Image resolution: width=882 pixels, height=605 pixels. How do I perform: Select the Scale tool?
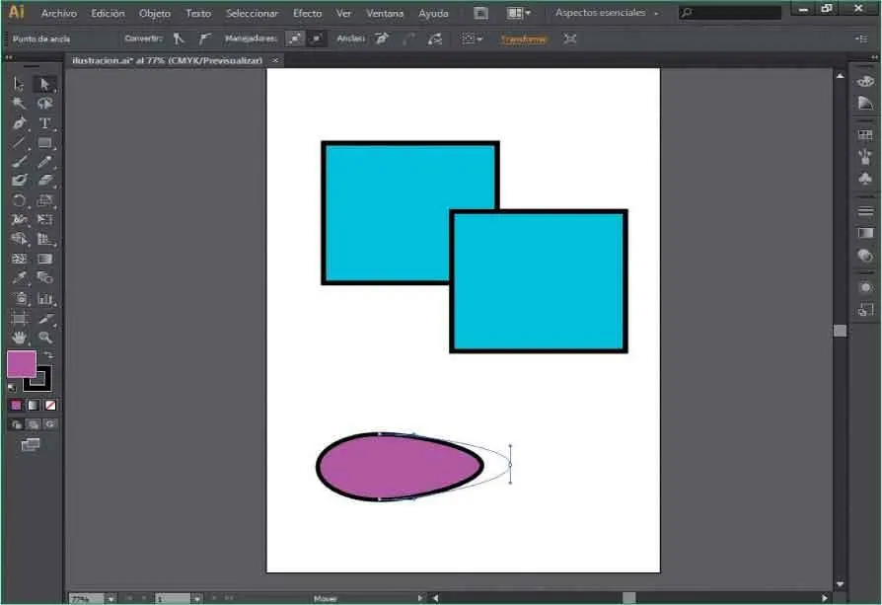44,201
